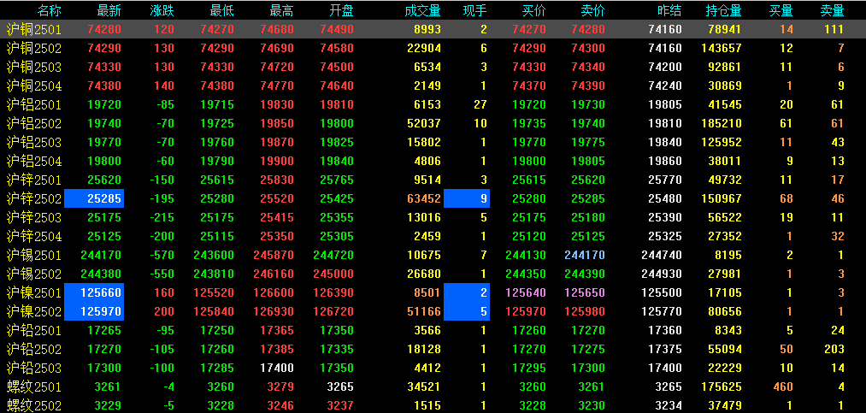This screenshot has height=413, width=866.
Task: Choose the 沪镍2502 contract name
Action: [x=33, y=311]
